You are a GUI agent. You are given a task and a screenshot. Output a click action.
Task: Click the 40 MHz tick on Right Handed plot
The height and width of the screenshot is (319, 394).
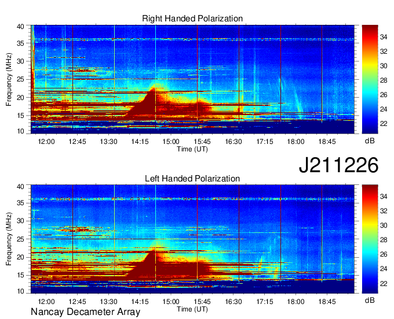[21, 27]
